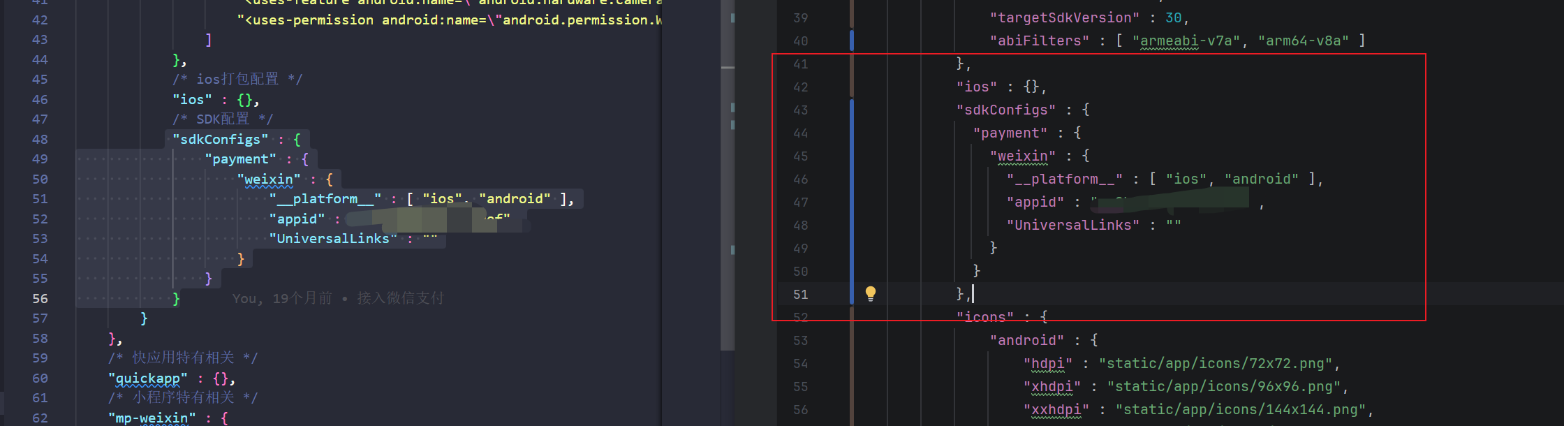Click "appid" key in the right editor
Image resolution: width=1564 pixels, height=426 pixels.
pyautogui.click(x=1035, y=202)
